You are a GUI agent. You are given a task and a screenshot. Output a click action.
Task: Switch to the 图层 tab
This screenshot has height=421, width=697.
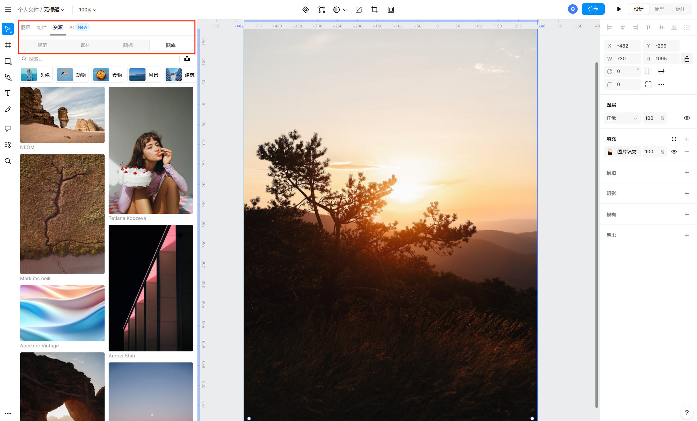tap(26, 27)
